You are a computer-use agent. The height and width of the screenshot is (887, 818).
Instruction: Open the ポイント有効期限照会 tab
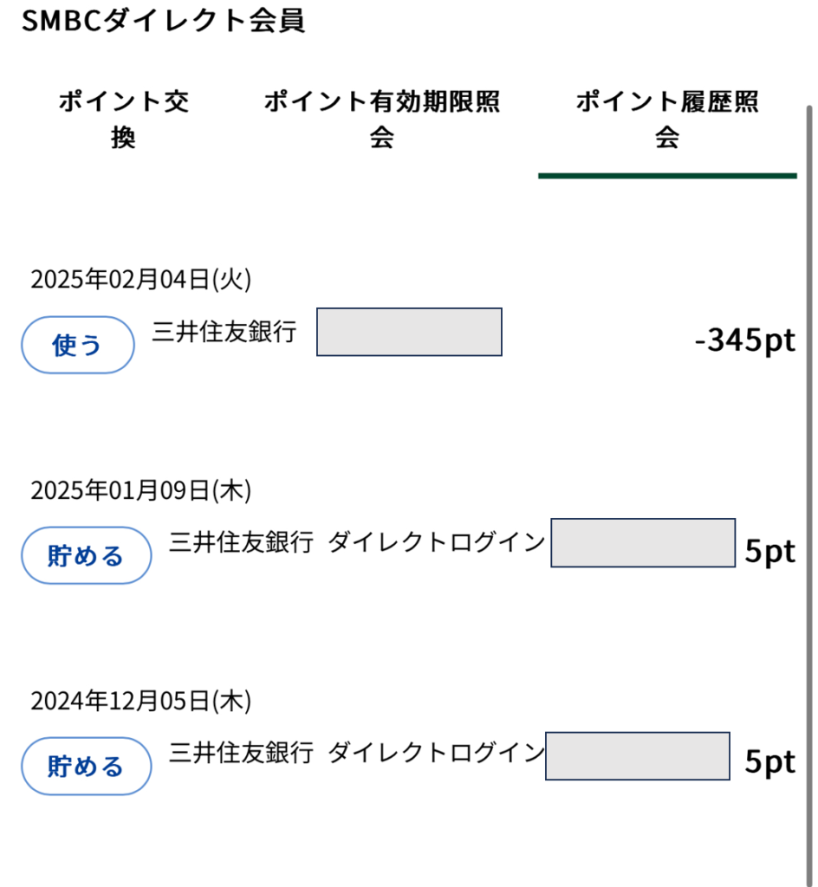pyautogui.click(x=382, y=120)
